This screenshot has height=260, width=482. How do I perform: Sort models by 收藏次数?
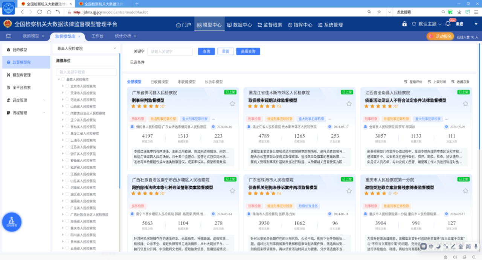(460, 82)
